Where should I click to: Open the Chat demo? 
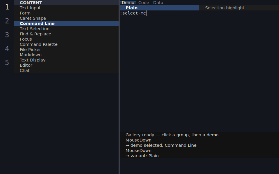(66, 70)
